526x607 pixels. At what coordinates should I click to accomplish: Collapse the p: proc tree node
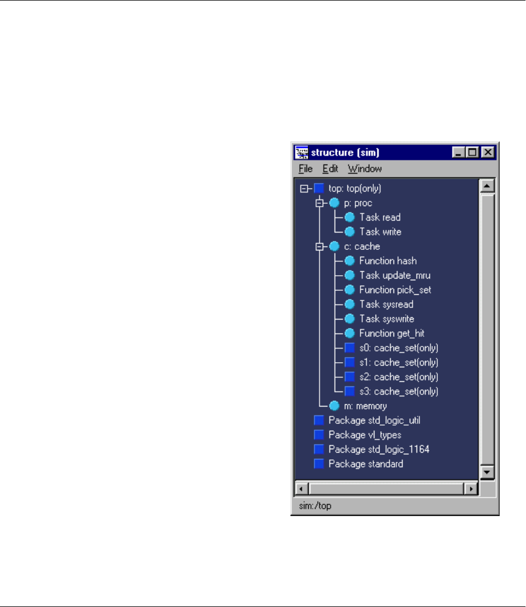tap(319, 203)
